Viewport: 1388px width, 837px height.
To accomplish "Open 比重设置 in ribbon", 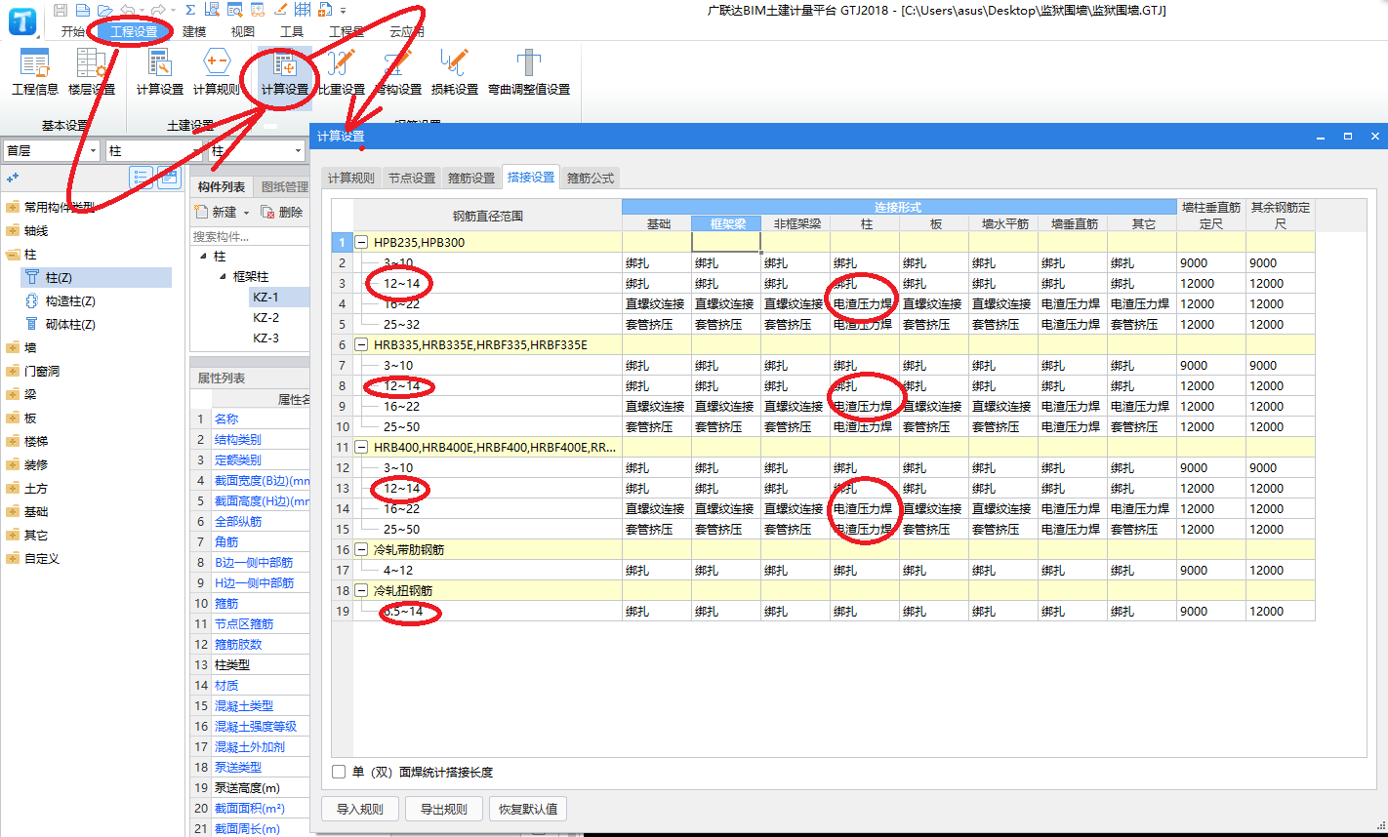I will (341, 73).
